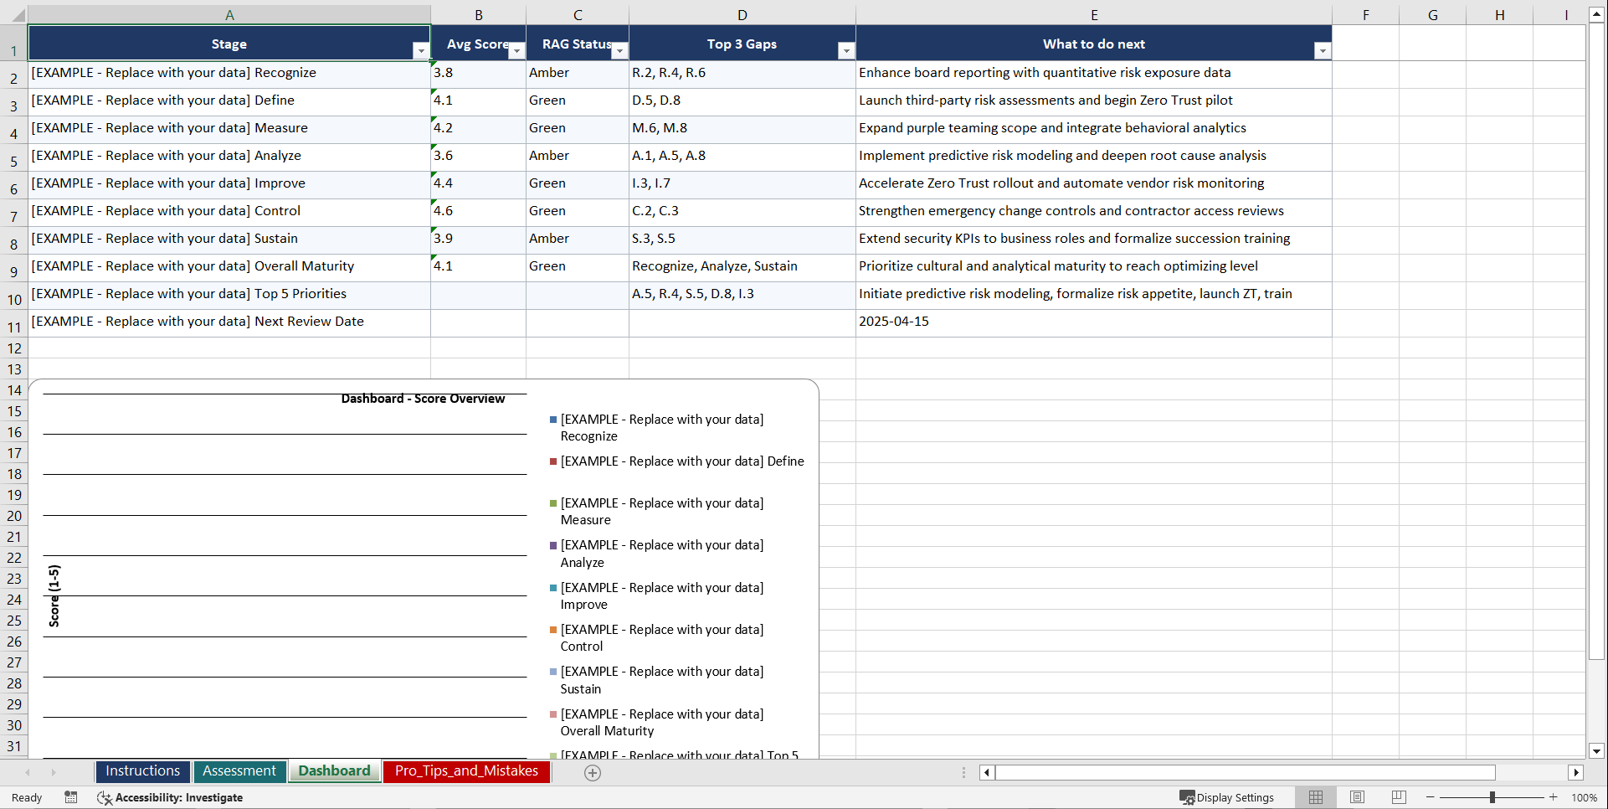Open the Pro_Tips_and_Mistakes sheet

466,771
